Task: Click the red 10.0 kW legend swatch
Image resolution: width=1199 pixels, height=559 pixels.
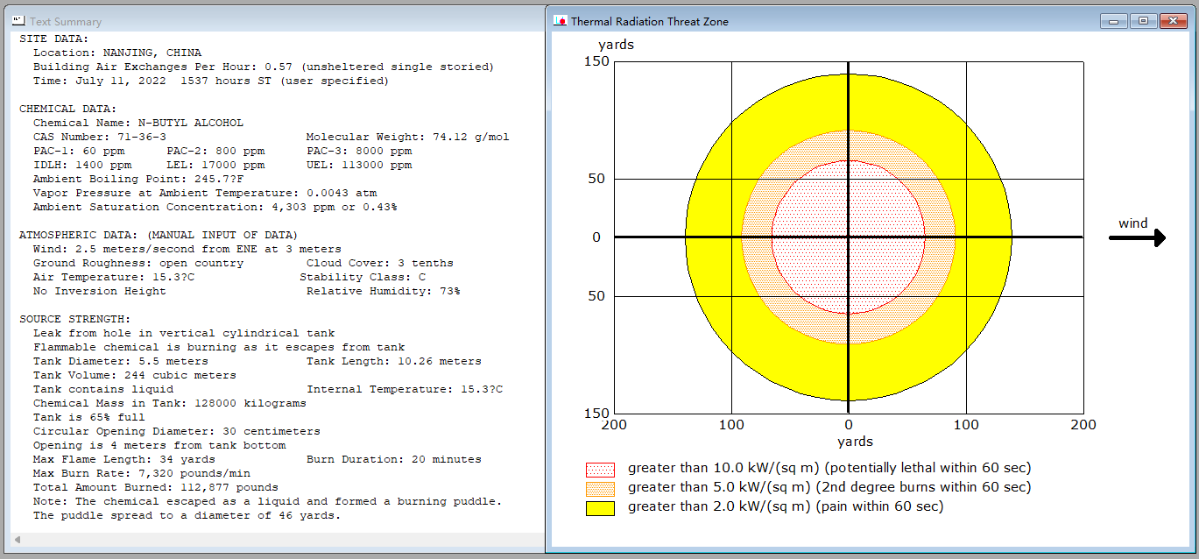Action: tap(600, 469)
